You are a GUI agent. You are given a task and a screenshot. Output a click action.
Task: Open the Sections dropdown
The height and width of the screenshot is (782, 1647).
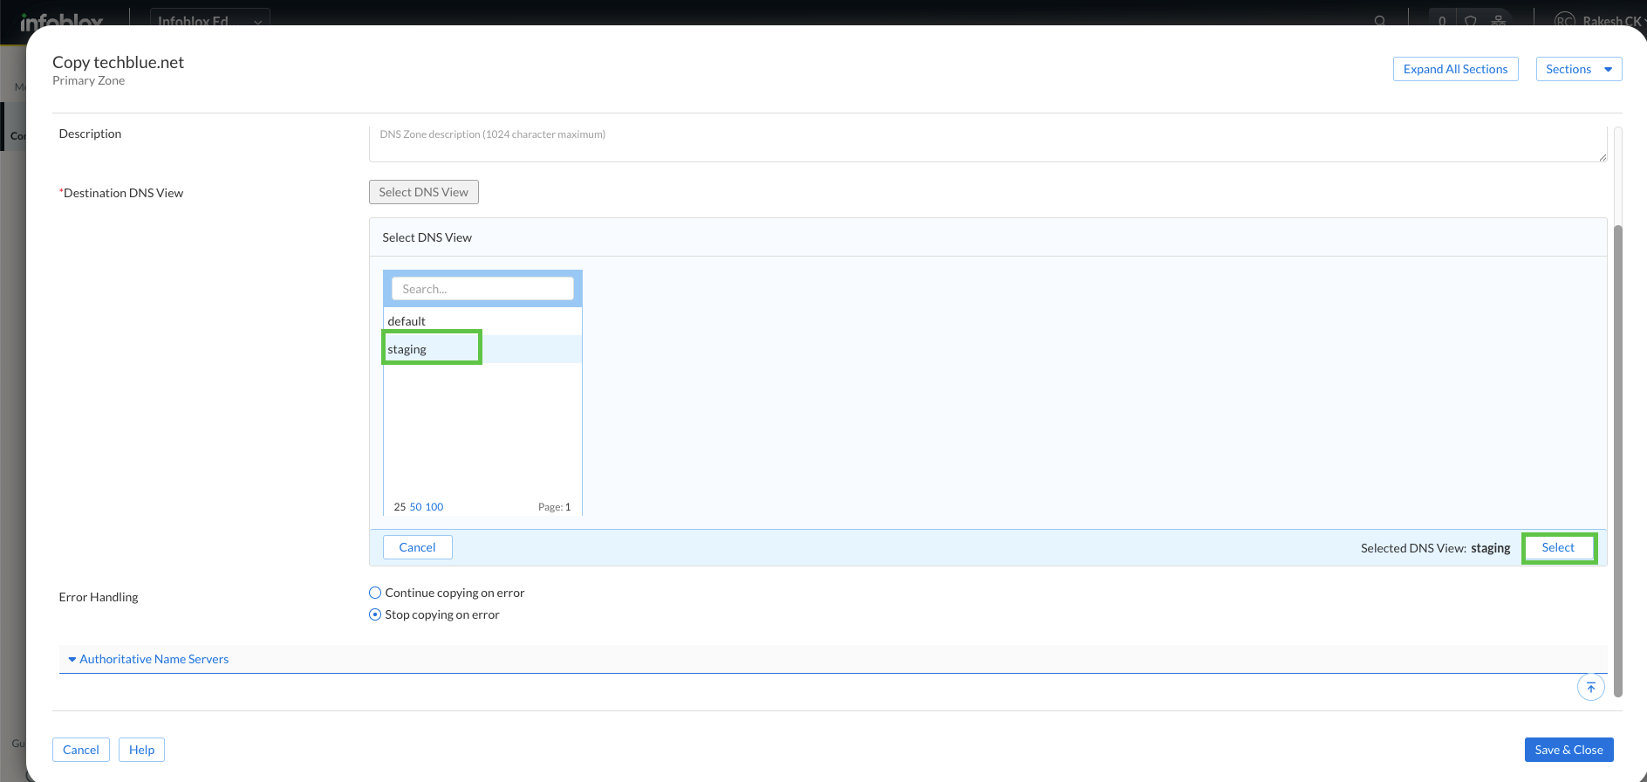click(x=1578, y=69)
